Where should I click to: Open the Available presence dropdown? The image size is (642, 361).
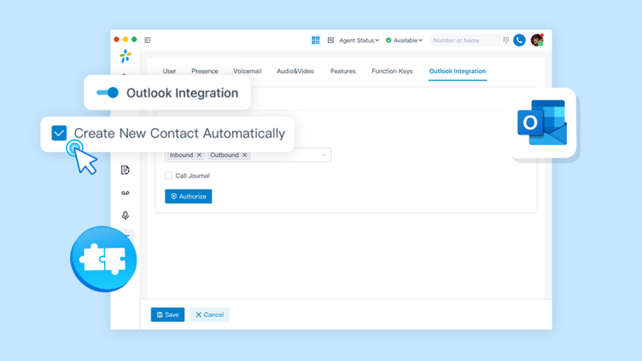pyautogui.click(x=404, y=40)
